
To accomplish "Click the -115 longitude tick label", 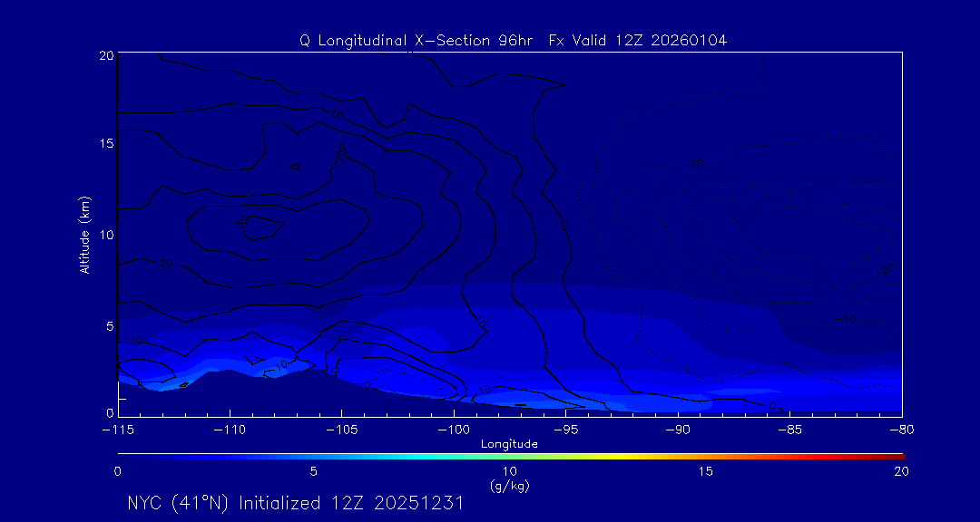I will coord(117,430).
